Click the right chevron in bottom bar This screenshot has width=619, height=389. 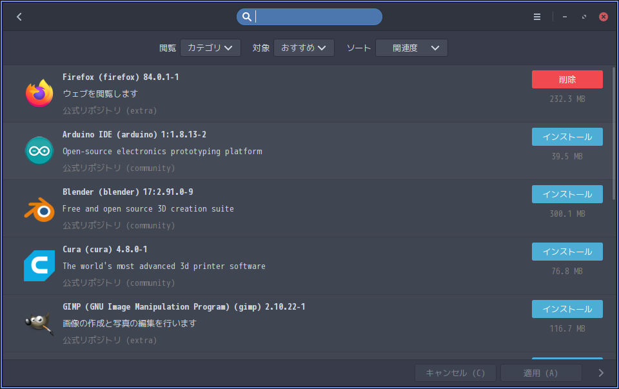coord(601,373)
